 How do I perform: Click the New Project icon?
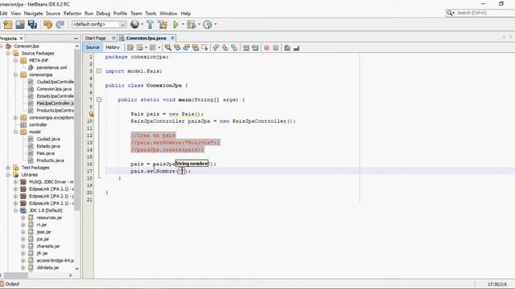(7, 24)
